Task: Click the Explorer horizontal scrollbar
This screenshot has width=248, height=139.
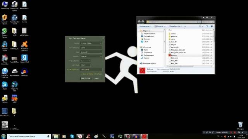Action: [181, 66]
